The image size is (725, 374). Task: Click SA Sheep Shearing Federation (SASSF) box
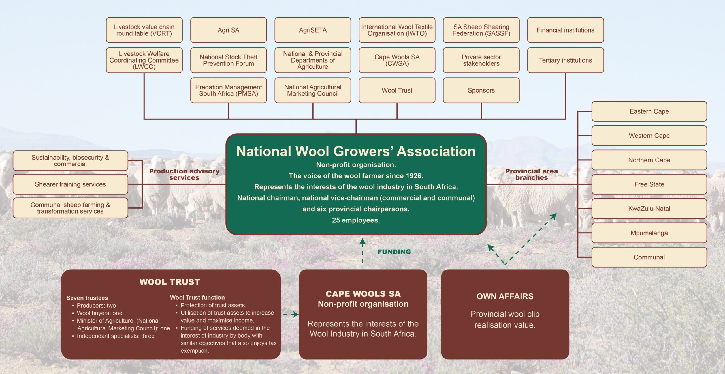481,30
